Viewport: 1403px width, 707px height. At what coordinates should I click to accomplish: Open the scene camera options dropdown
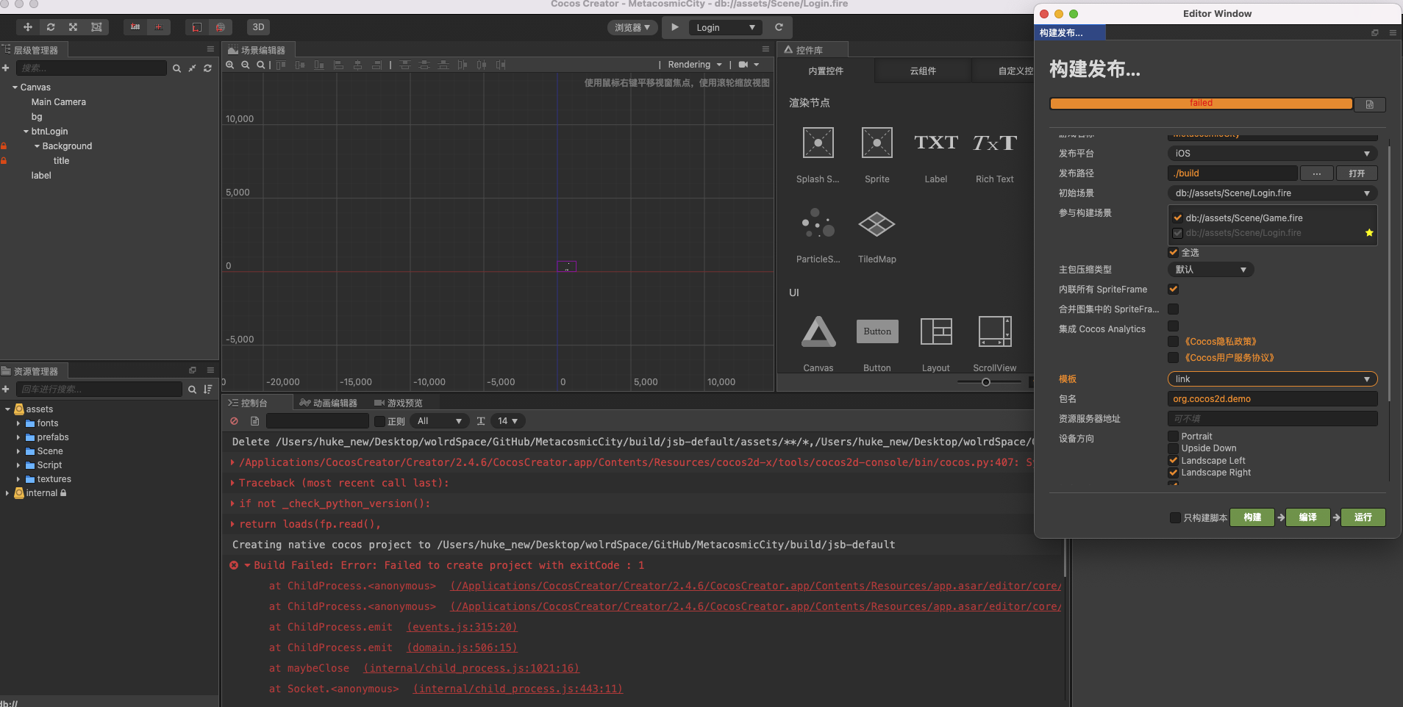(x=749, y=65)
